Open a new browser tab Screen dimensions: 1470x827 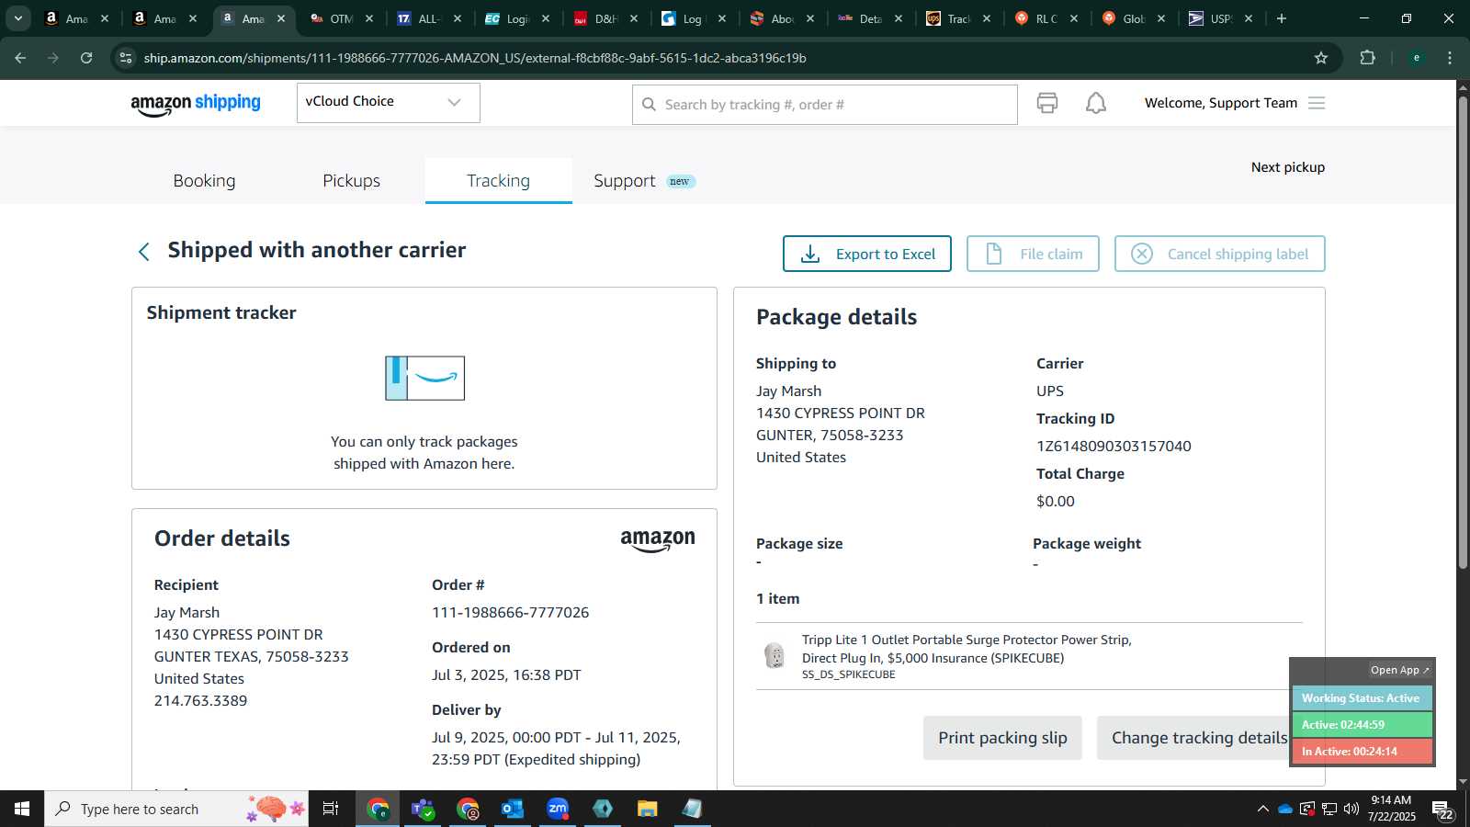tap(1282, 18)
